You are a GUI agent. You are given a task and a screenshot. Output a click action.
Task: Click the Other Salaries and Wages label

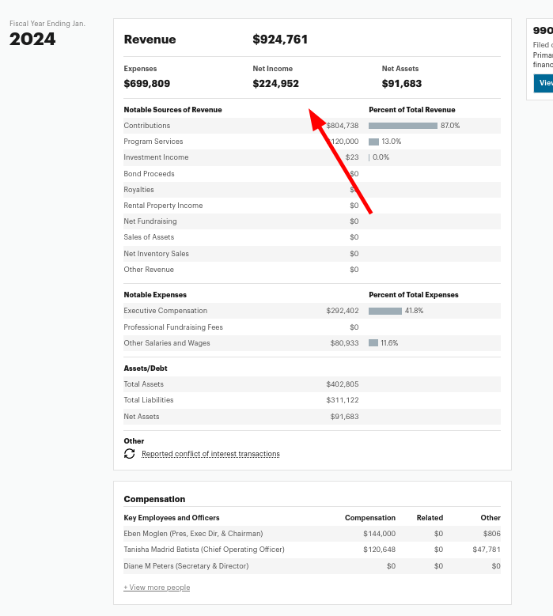point(167,343)
